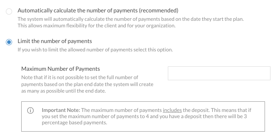
Task: Click the 'Limit the number of payments' label text
Action: coord(55,41)
